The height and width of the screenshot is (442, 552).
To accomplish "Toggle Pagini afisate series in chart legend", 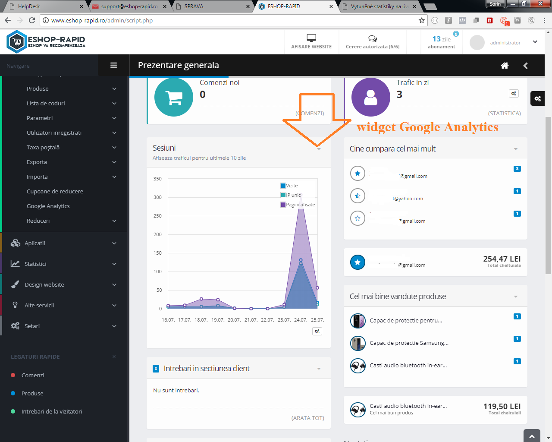I will click(298, 205).
